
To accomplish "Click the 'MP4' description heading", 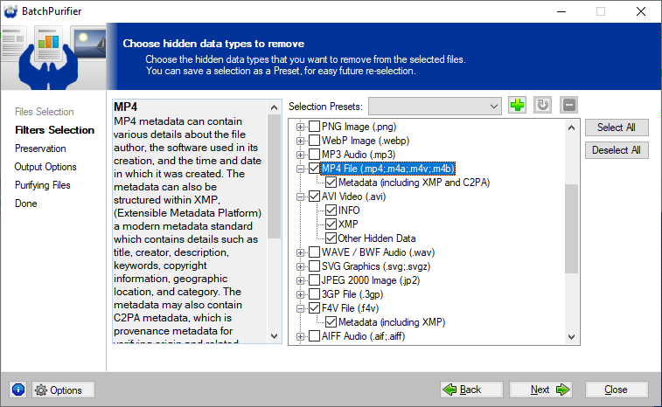I will point(125,107).
